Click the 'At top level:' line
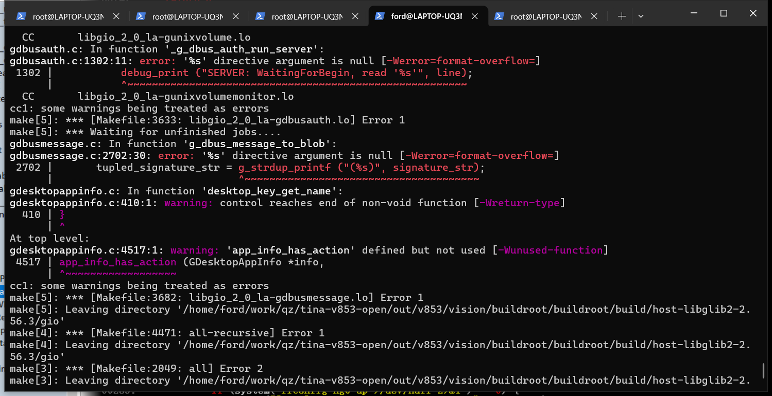Viewport: 772px width, 396px height. (x=49, y=238)
